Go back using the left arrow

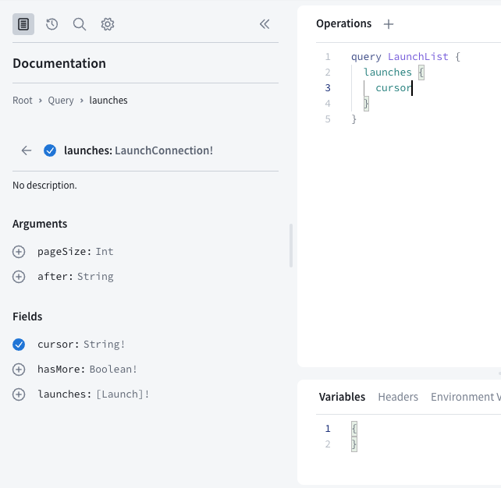pos(27,150)
